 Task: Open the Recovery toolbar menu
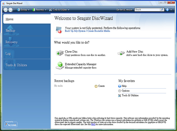(x=39, y=10)
